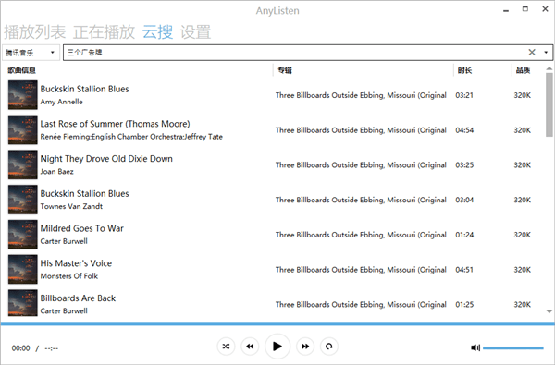Click the Billboards Are Back album art

pos(22,303)
